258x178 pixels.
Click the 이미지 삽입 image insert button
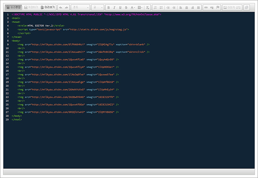click(232, 8)
